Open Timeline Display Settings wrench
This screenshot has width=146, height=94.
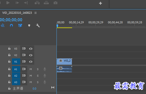38,25
